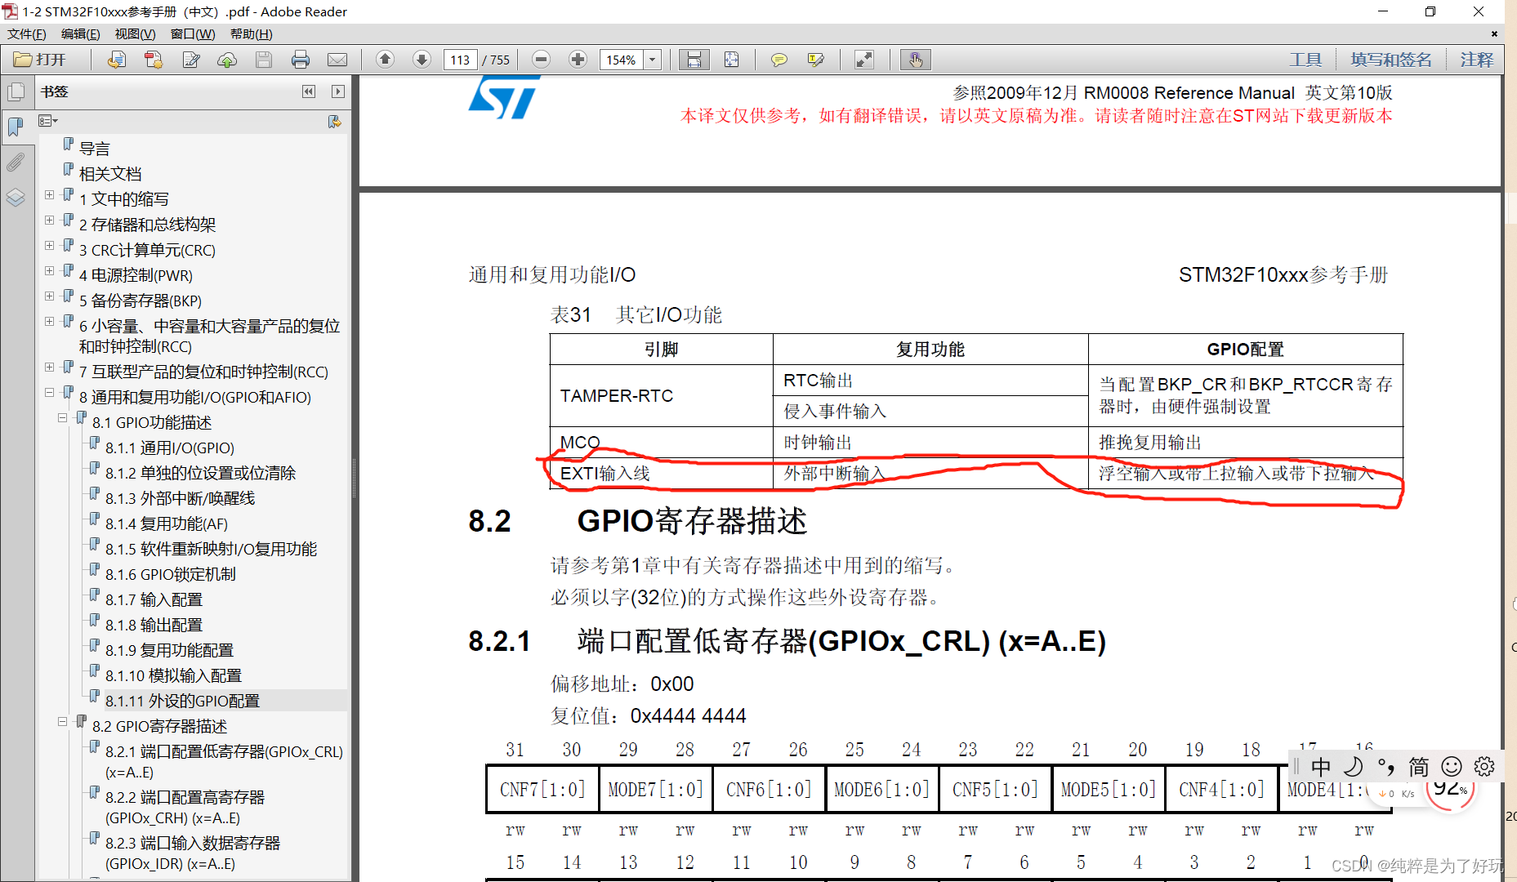Click the expand bookmarks pane arrow
Image resolution: width=1517 pixels, height=882 pixels.
point(337,91)
